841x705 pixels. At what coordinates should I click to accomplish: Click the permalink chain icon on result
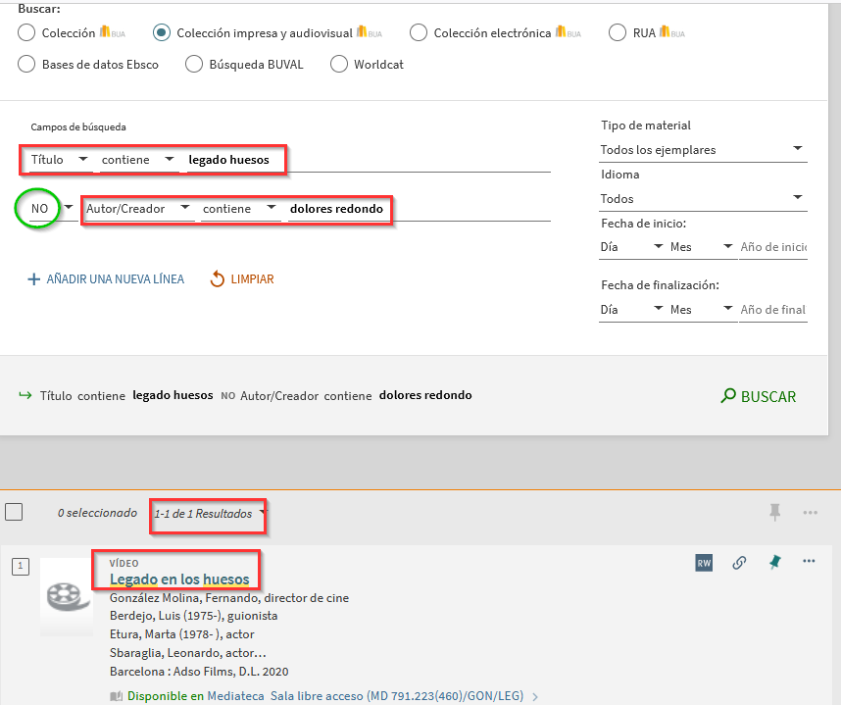point(740,563)
